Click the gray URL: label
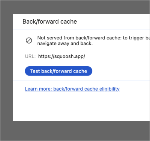The height and width of the screenshot is (141, 150). (x=30, y=56)
